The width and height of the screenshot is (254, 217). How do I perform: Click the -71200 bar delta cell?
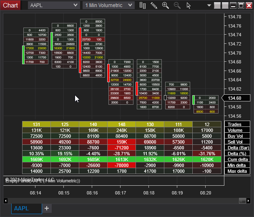pos(122,148)
